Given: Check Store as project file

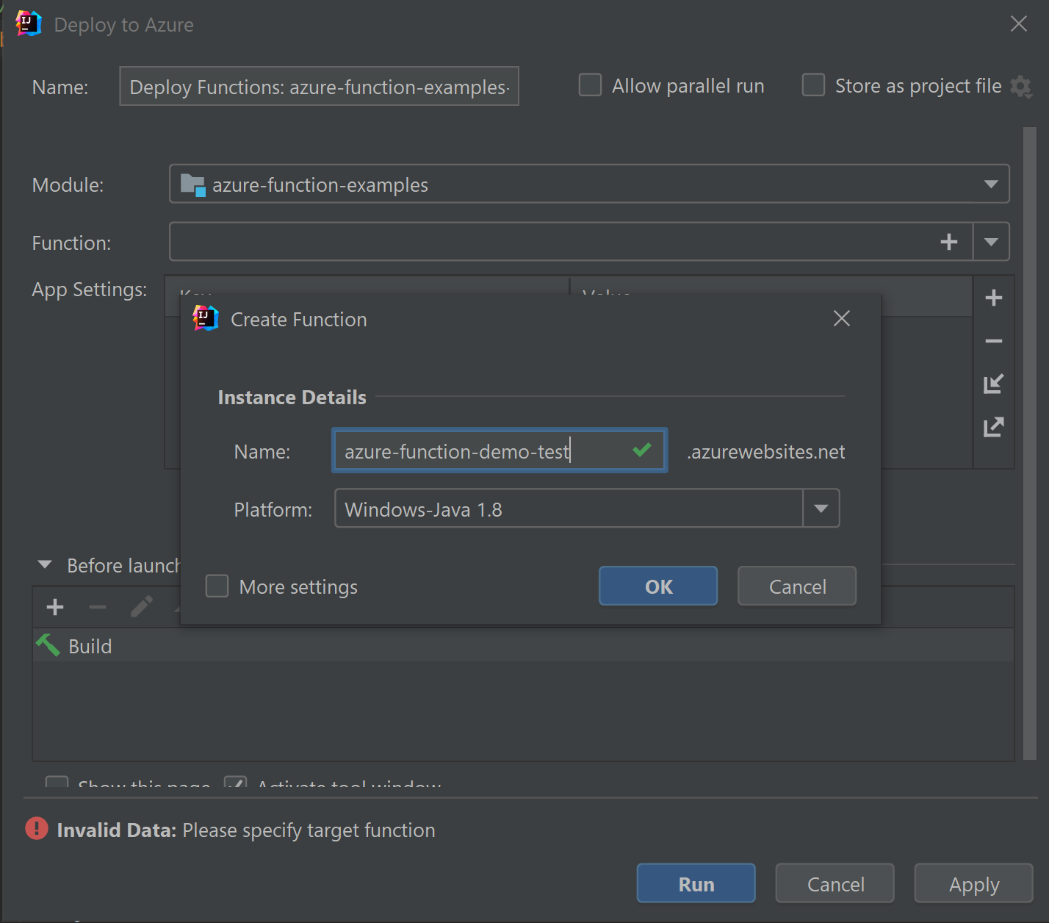Looking at the screenshot, I should 813,85.
